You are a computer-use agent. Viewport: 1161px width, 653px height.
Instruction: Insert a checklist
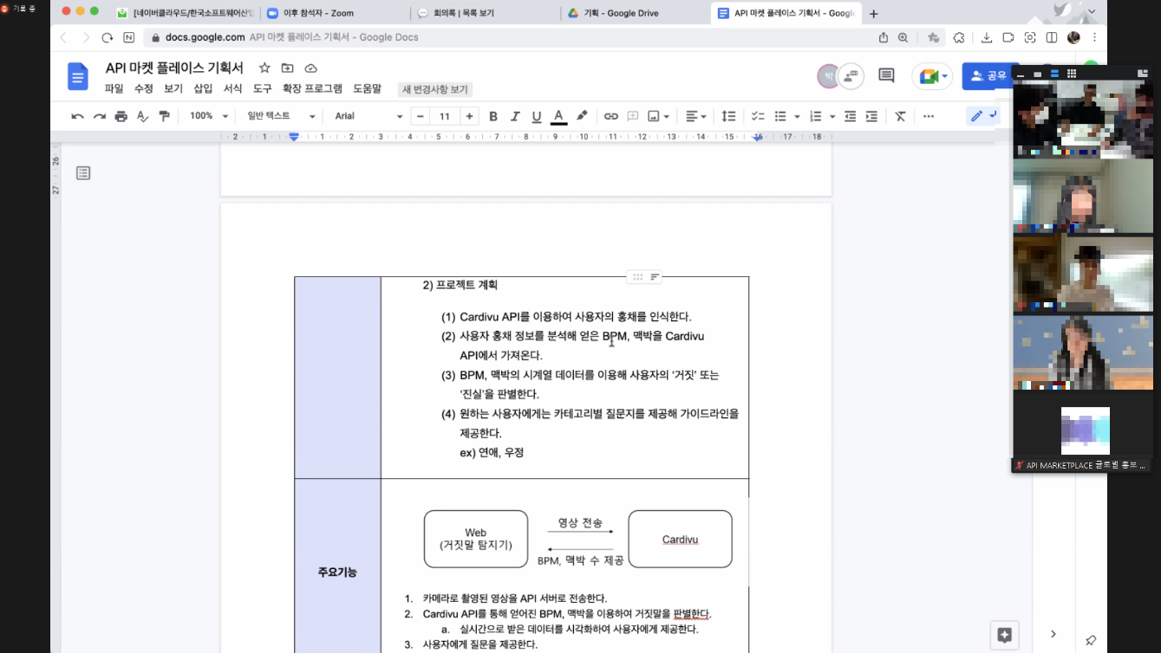click(x=758, y=116)
